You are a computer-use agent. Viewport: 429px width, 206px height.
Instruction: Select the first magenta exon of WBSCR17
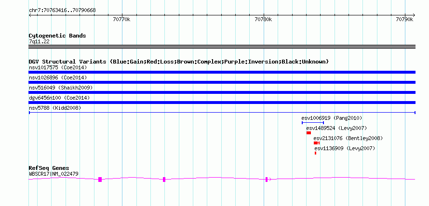(x=100, y=180)
